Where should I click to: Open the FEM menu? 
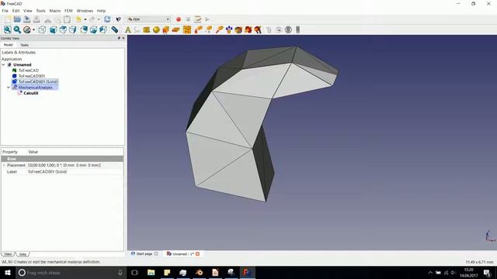point(68,11)
